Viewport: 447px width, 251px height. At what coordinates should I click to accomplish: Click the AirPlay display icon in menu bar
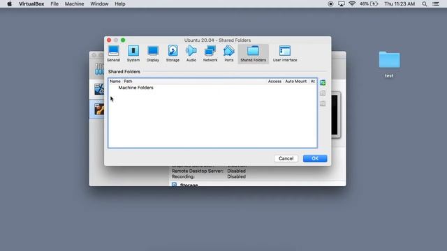click(x=342, y=4)
